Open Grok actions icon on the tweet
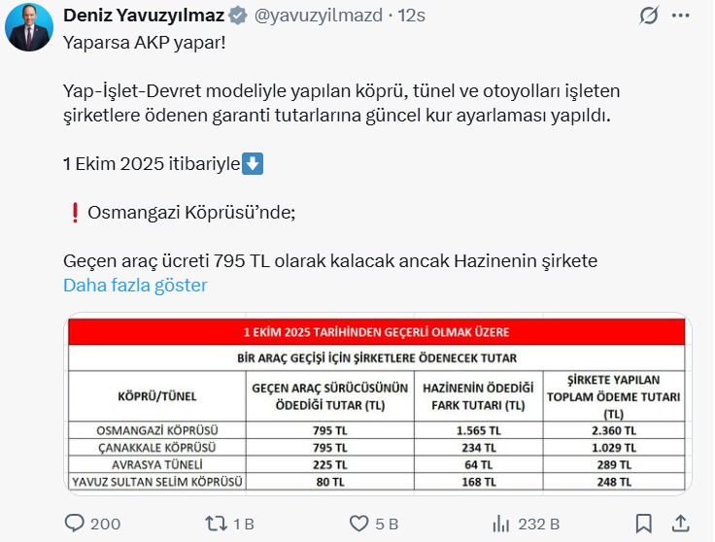The width and height of the screenshot is (715, 542). click(649, 17)
